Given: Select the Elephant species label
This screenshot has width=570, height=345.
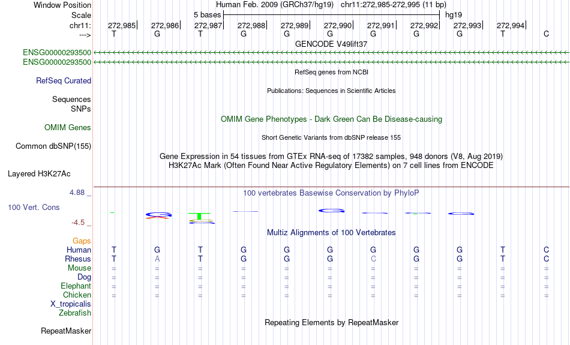Looking at the screenshot, I should tap(76, 286).
